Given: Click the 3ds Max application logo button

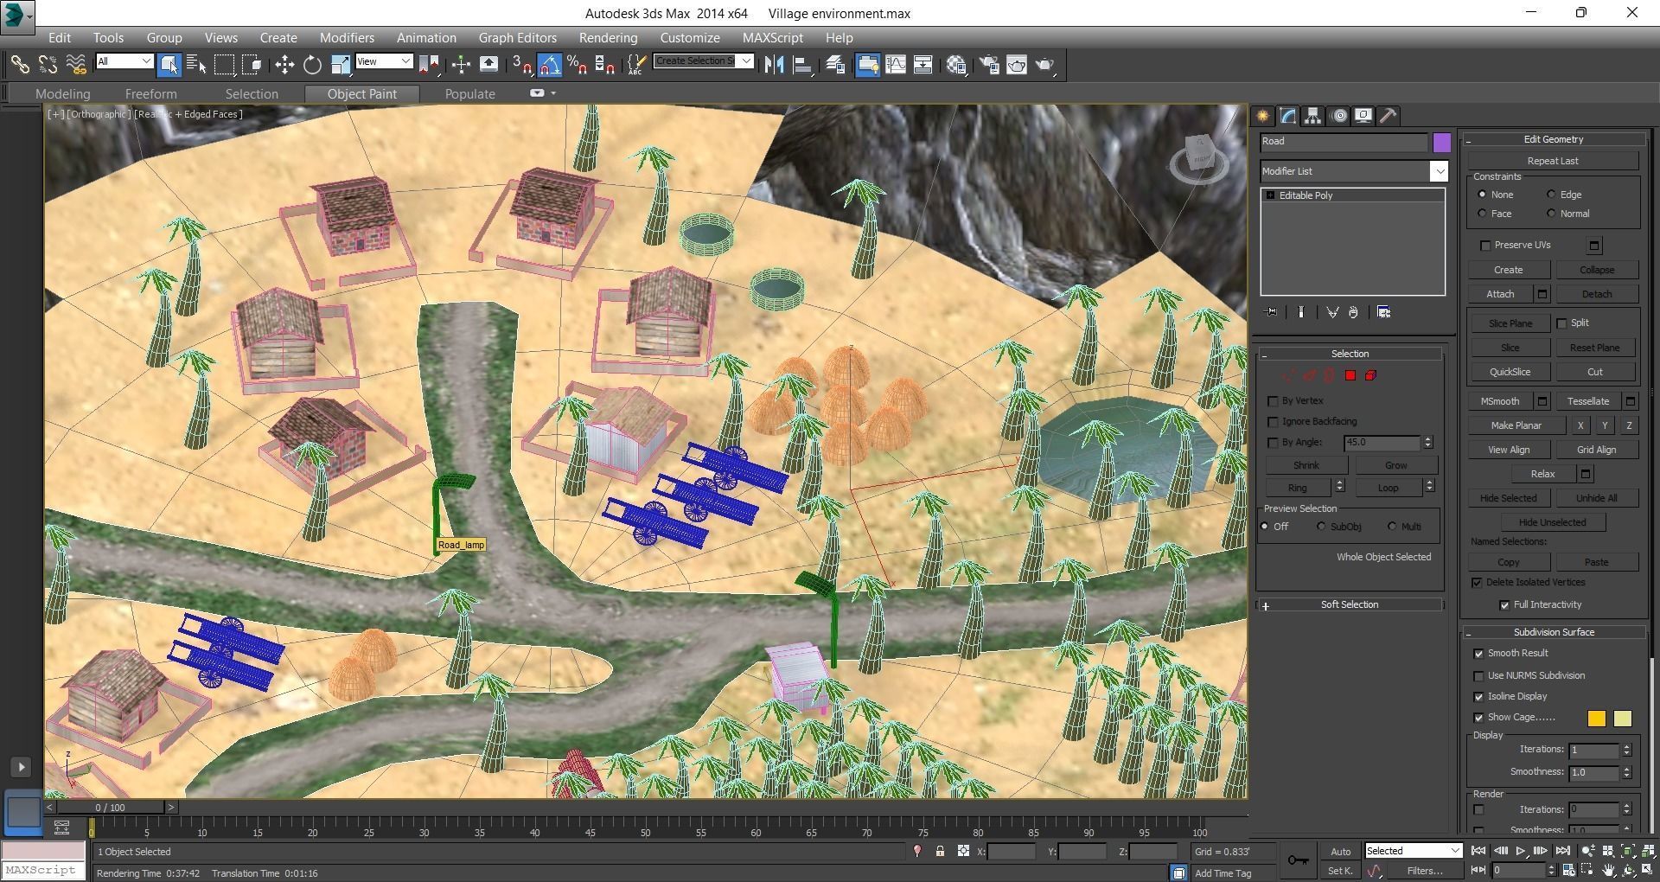Looking at the screenshot, I should 17,16.
